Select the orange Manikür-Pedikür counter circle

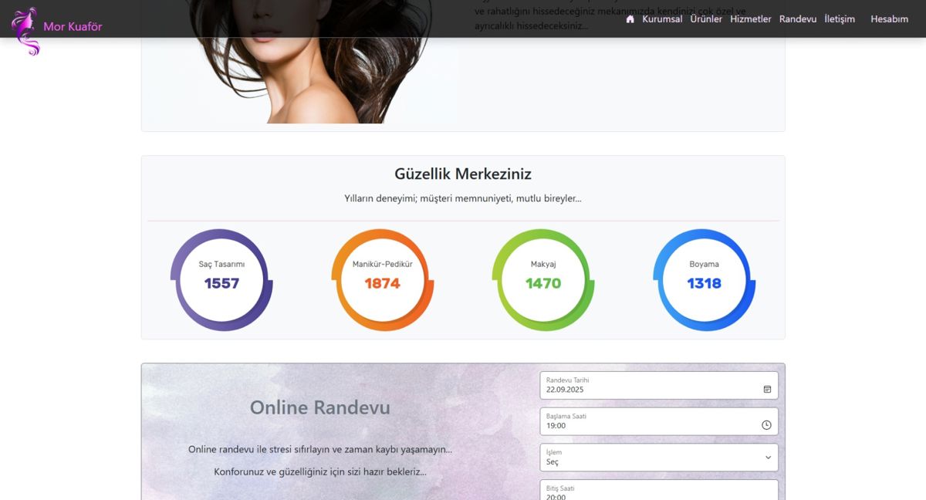(383, 280)
